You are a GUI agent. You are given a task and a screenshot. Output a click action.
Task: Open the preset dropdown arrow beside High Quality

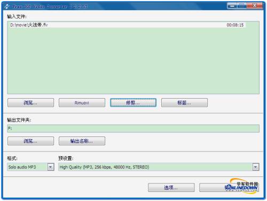256,167
